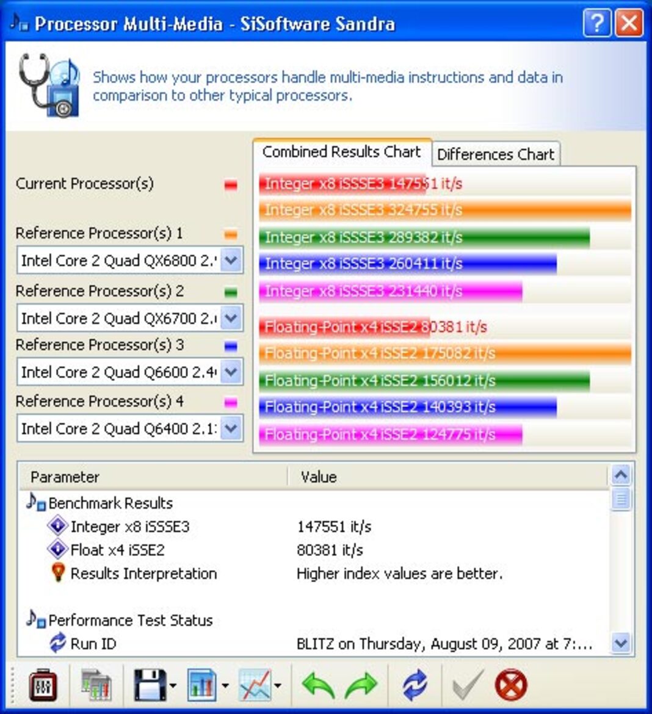This screenshot has height=714, width=652.
Task: Click the results list scrollbar thumb
Action: [621, 499]
